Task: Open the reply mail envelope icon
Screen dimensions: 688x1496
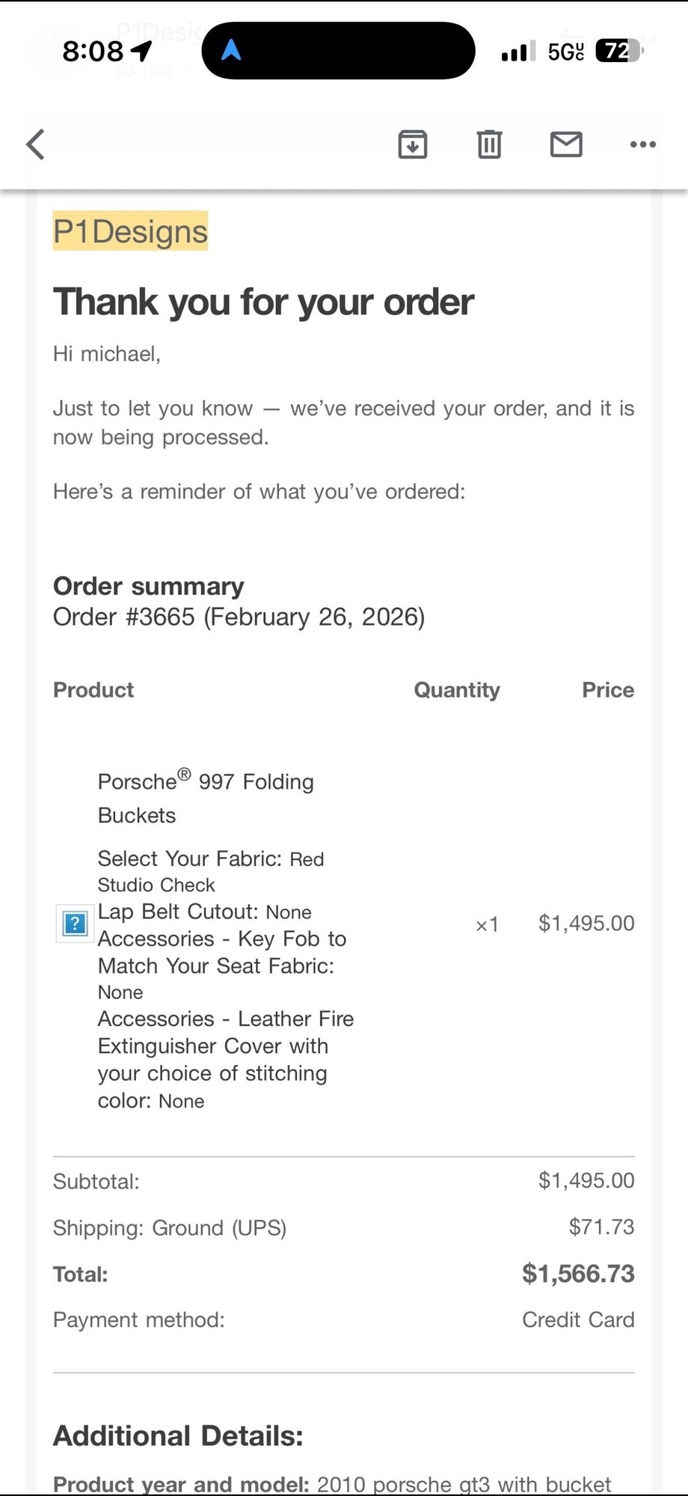Action: (x=566, y=144)
